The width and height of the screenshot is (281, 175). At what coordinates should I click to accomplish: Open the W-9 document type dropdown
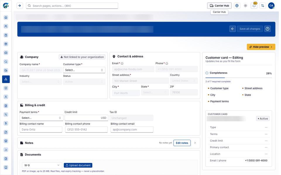[42, 165]
